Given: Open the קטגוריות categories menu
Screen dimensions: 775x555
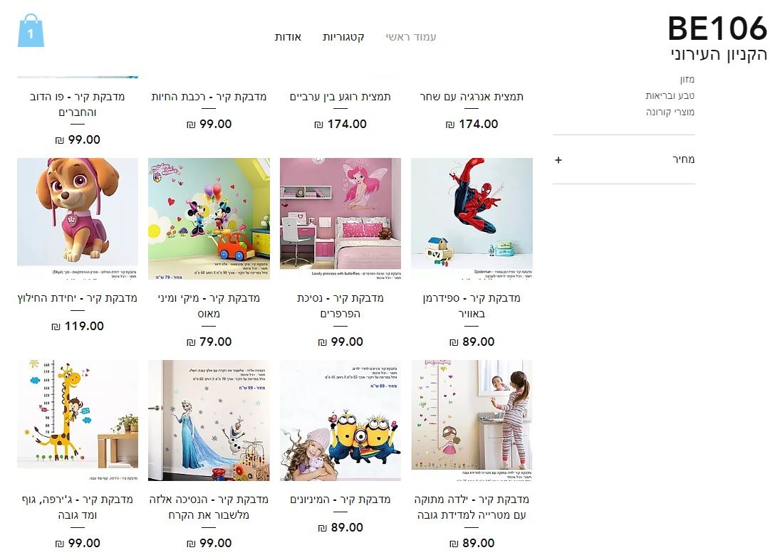Looking at the screenshot, I should point(343,37).
